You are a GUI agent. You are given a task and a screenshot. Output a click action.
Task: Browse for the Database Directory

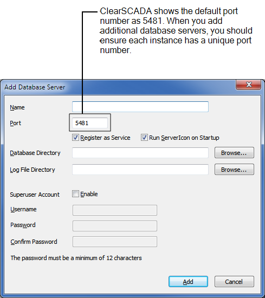234,153
